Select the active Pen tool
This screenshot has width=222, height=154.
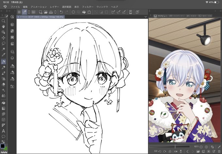tap(3, 62)
